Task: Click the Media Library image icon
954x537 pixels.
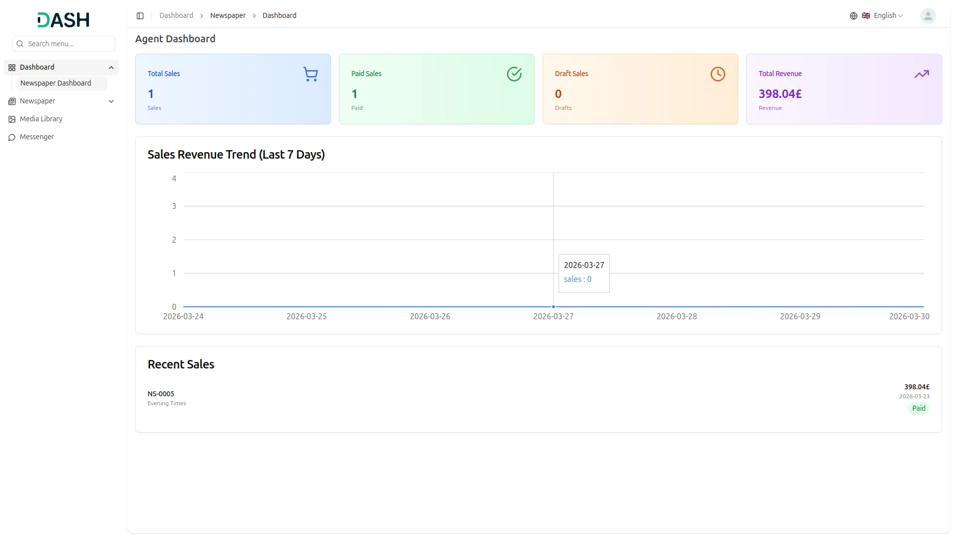Action: tap(12, 119)
